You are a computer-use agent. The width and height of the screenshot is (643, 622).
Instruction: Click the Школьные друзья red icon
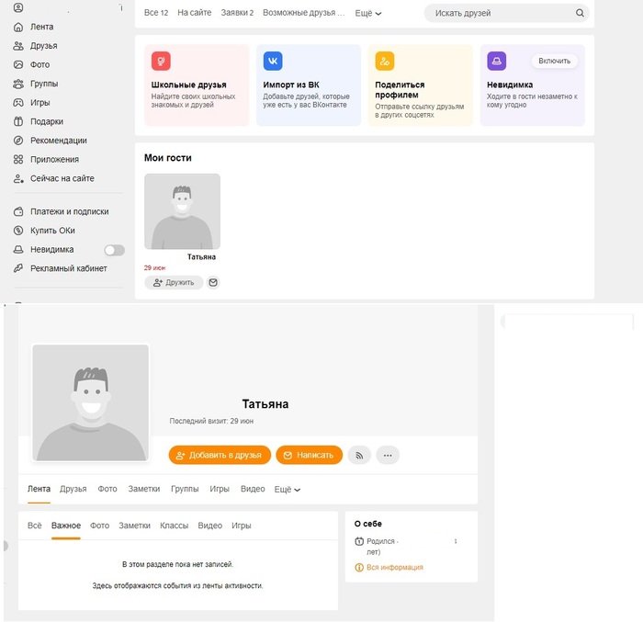(161, 62)
